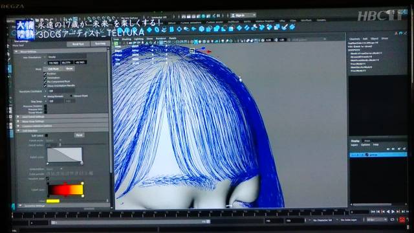Click Go to end of playback range

tap(408, 212)
